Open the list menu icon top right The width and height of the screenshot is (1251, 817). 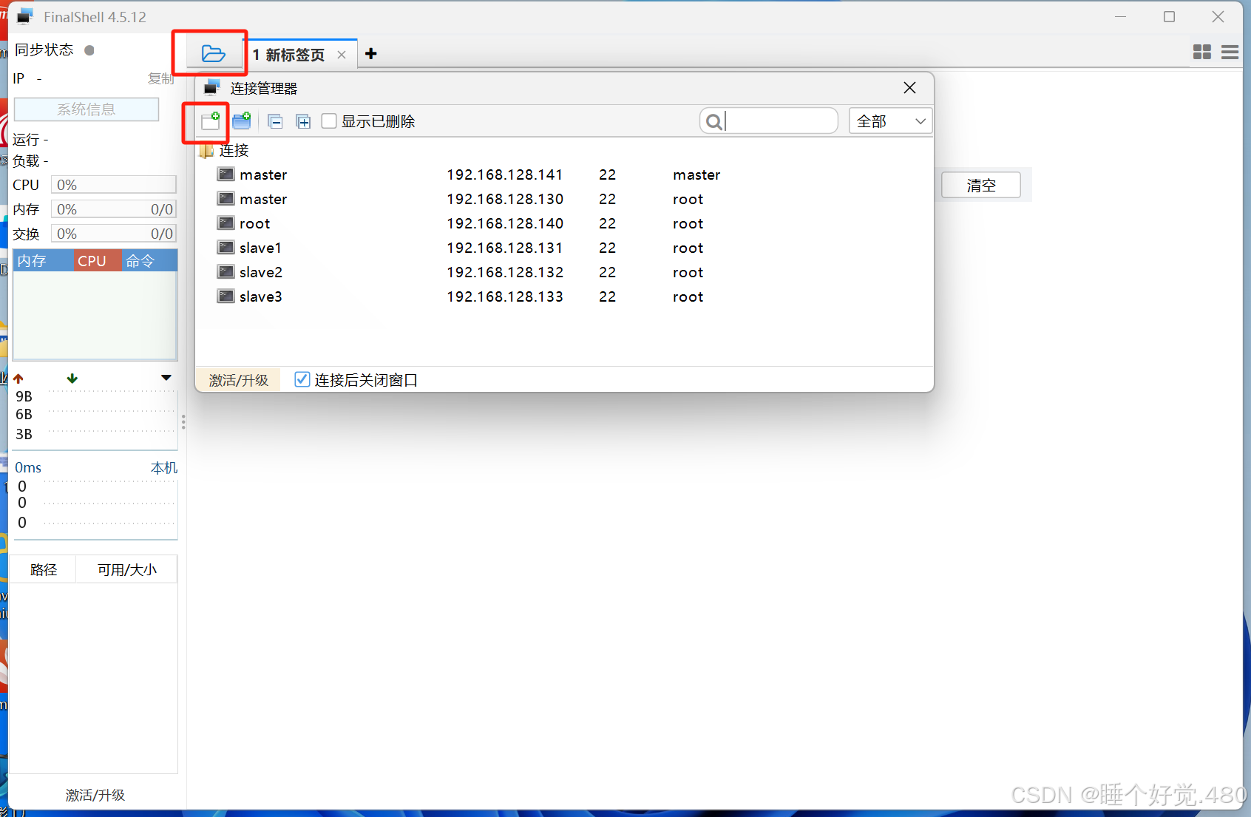click(1230, 52)
